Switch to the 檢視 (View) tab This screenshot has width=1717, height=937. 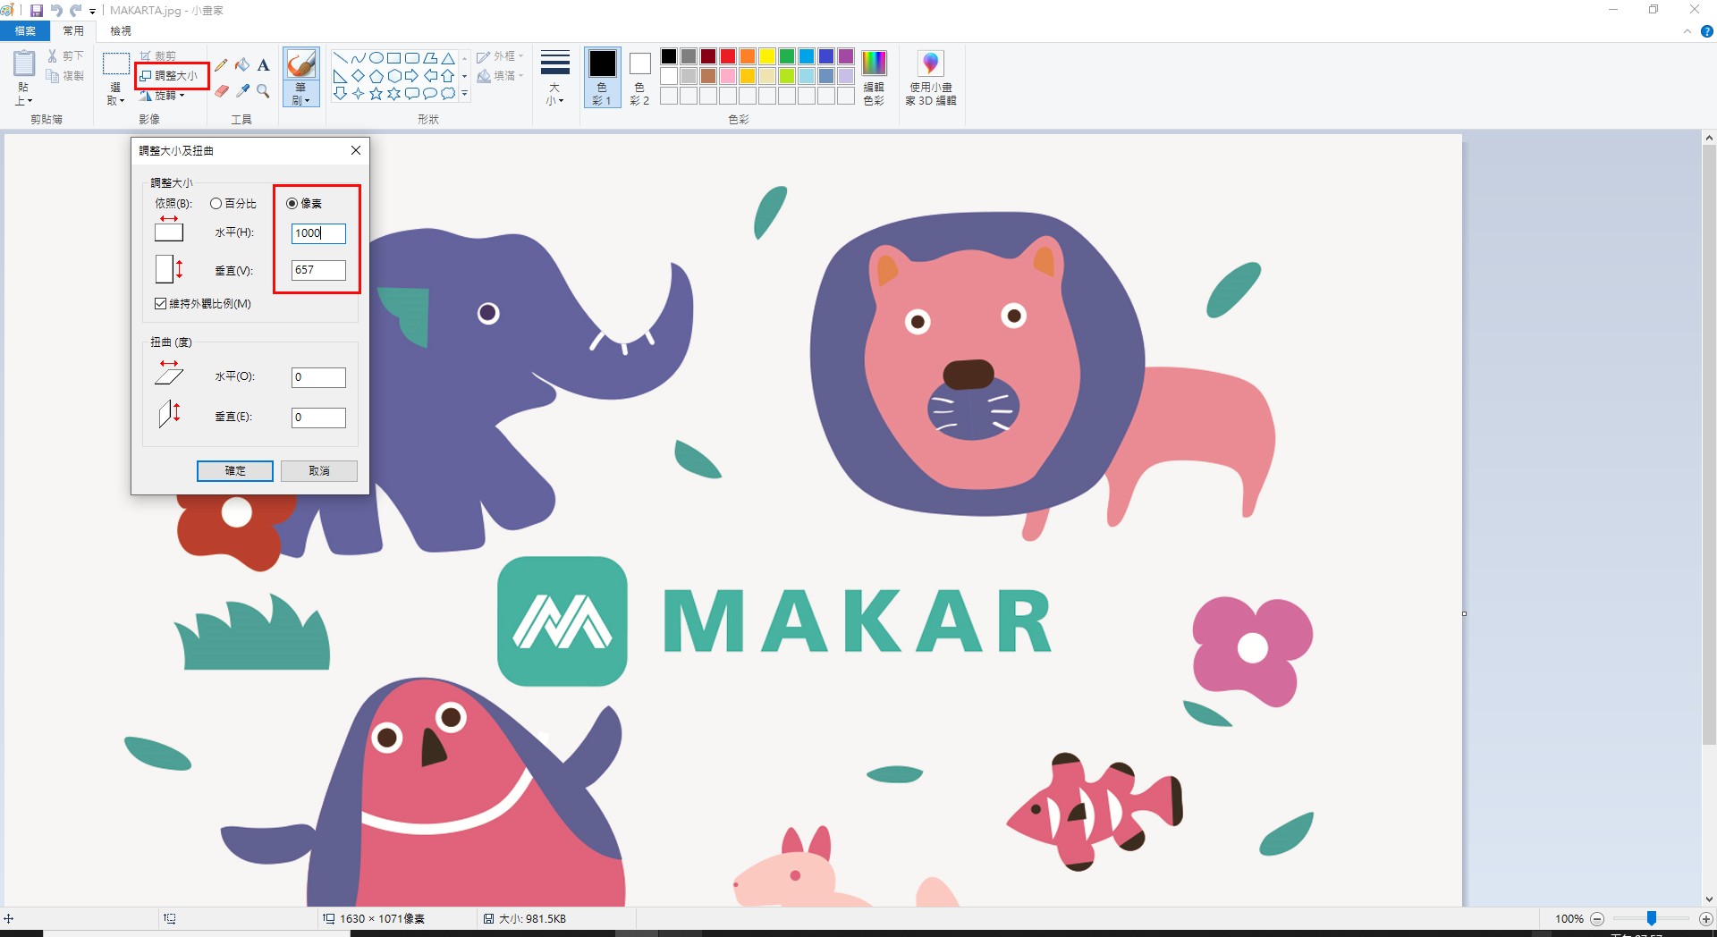coord(121,31)
